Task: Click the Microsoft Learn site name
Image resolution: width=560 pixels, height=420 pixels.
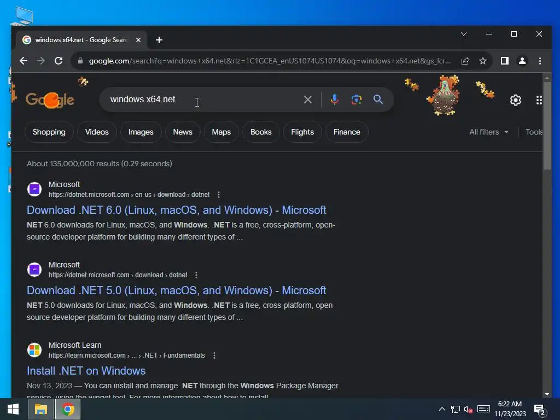Action: [x=75, y=346]
